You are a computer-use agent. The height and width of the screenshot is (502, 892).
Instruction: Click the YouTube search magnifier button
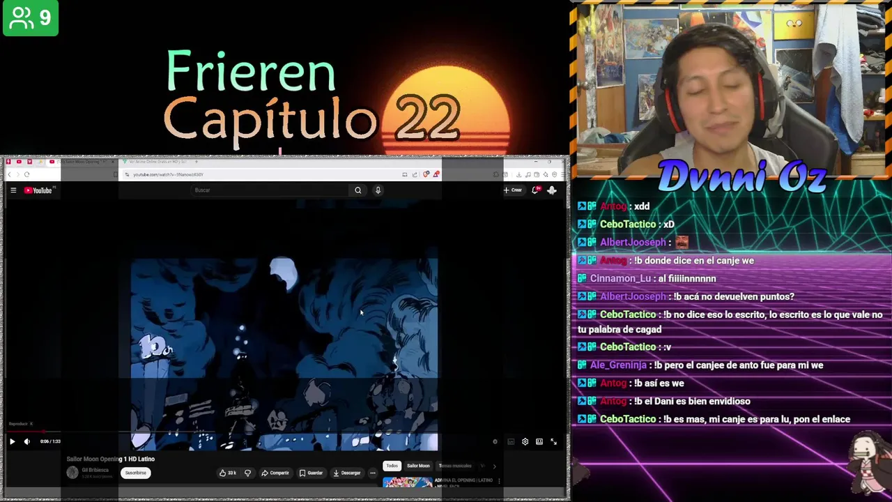click(x=357, y=190)
